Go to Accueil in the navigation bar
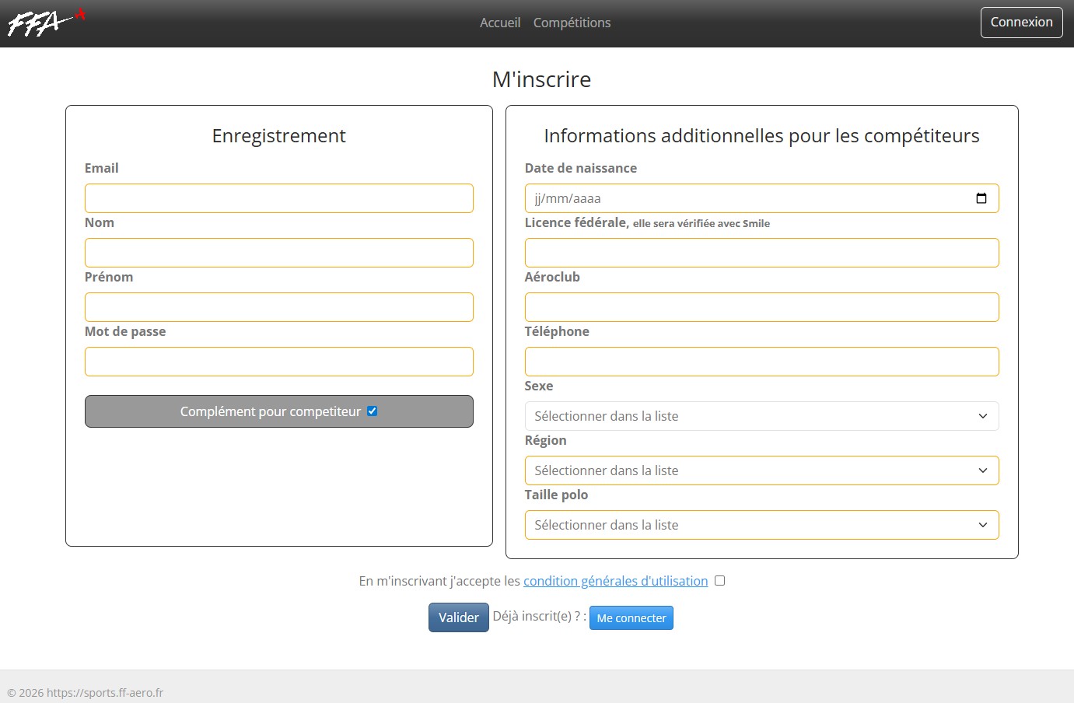 click(x=499, y=23)
